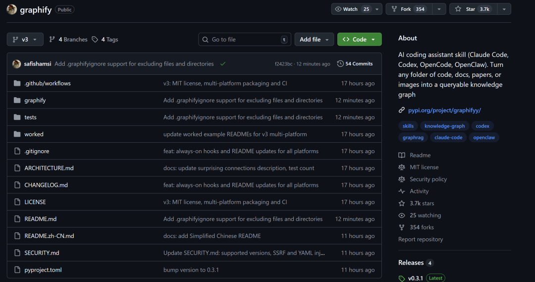Image resolution: width=535 pixels, height=282 pixels.
Task: Open the MIT license scale link
Action: 424,168
